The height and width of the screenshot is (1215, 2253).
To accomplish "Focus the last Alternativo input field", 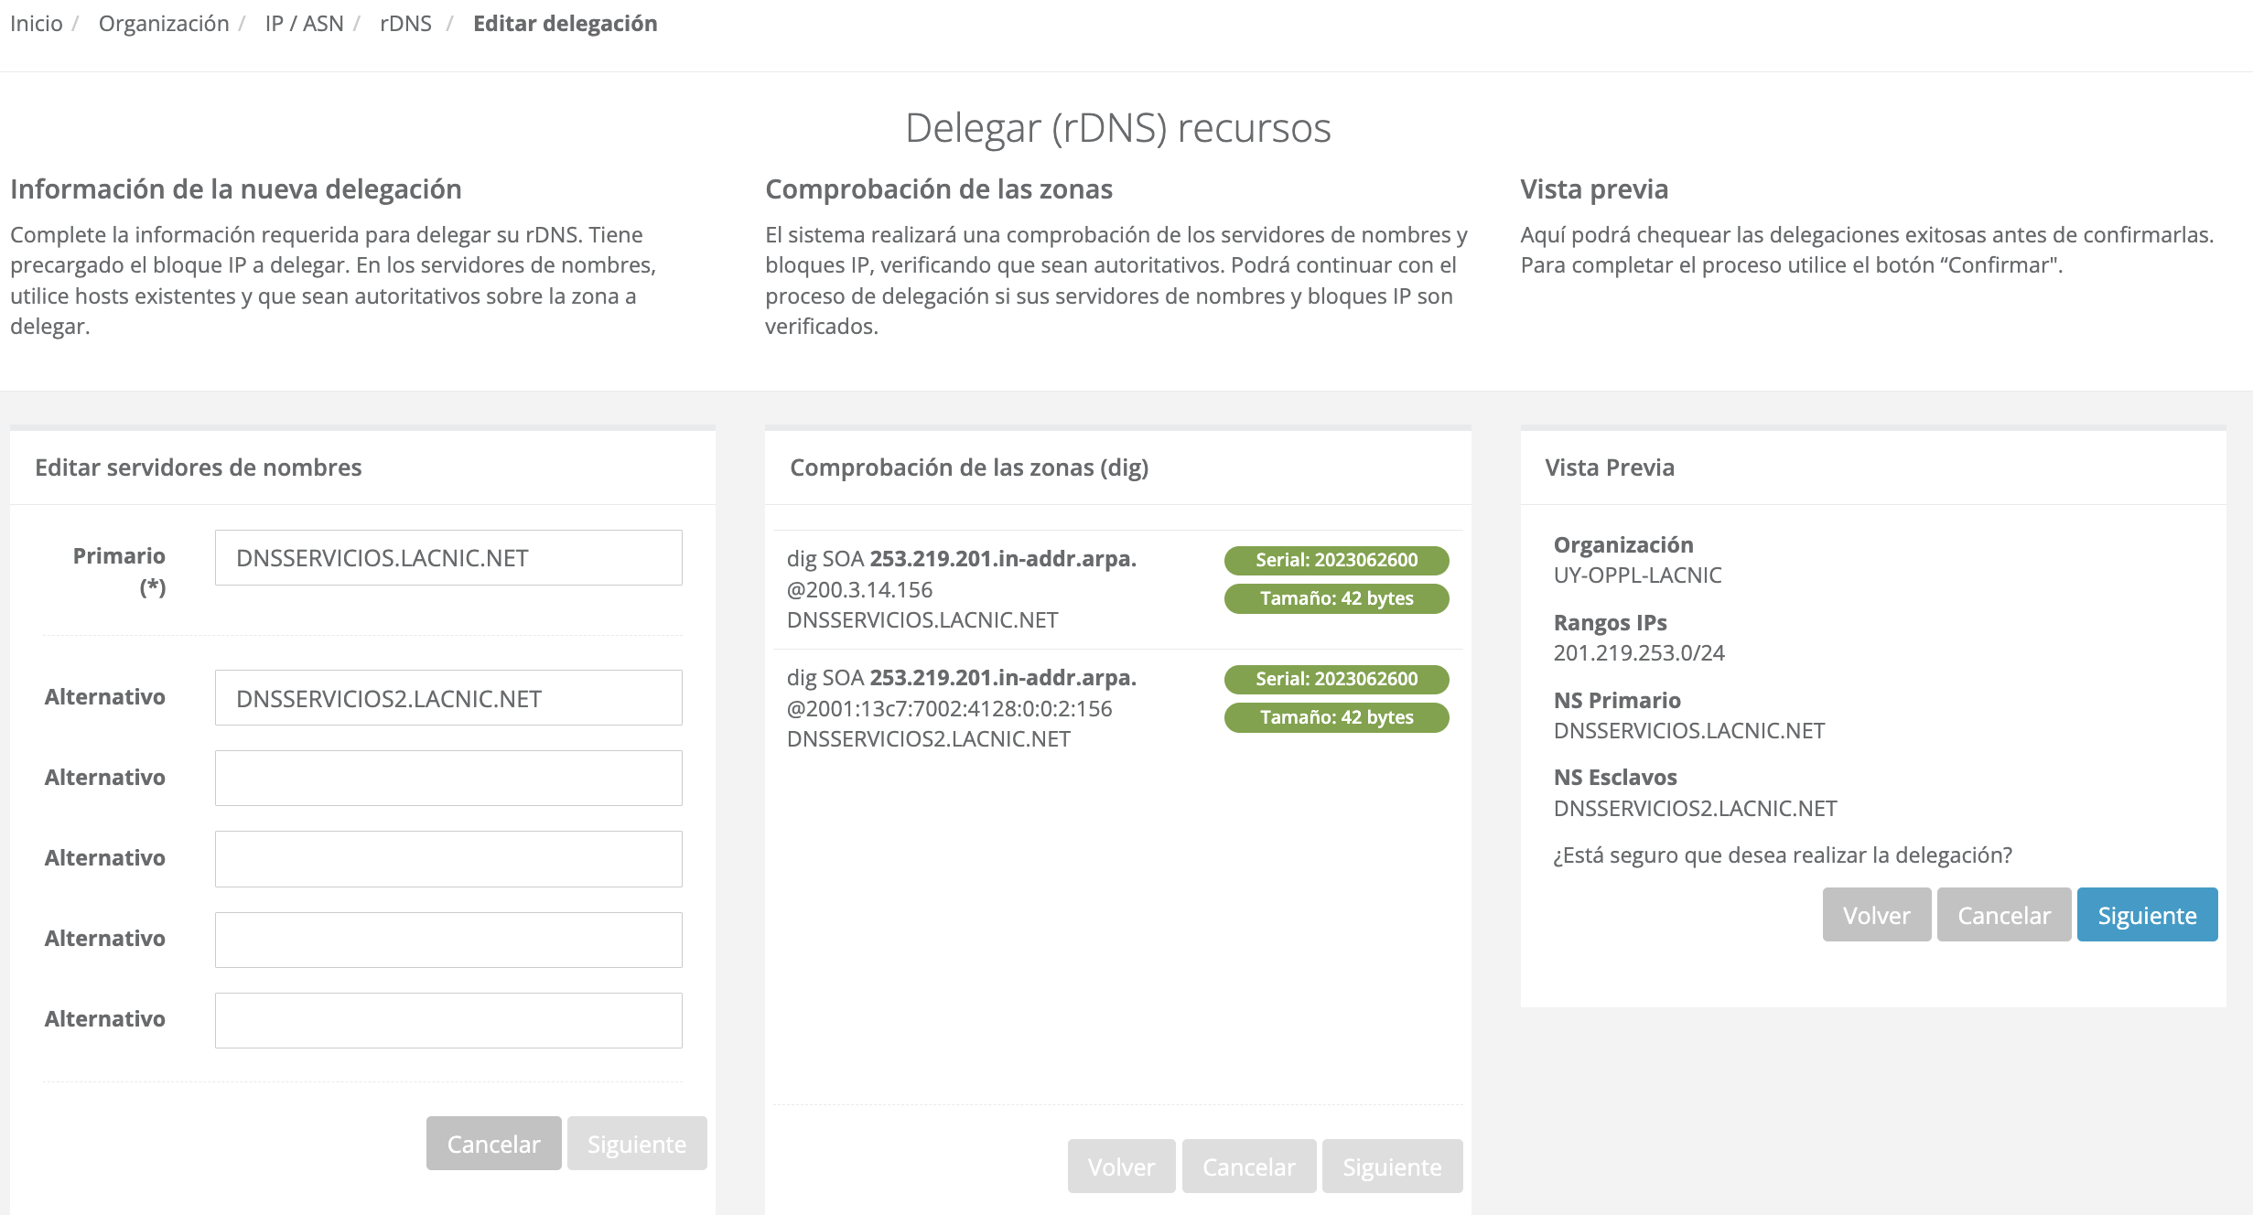I will pyautogui.click(x=448, y=1020).
